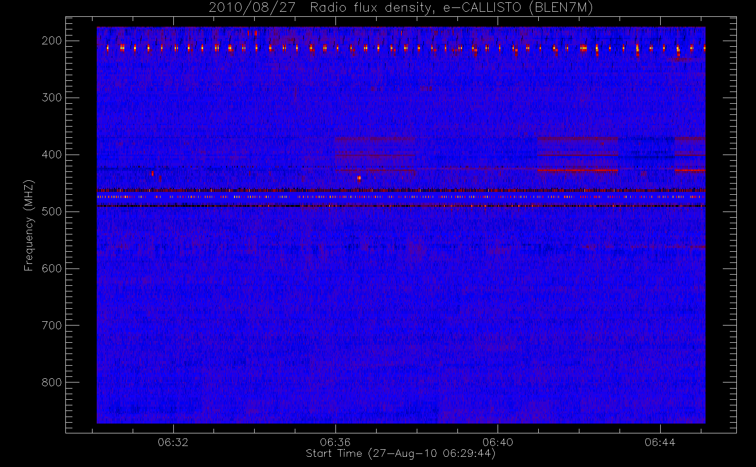Select the 06:36 time tick label

(335, 442)
